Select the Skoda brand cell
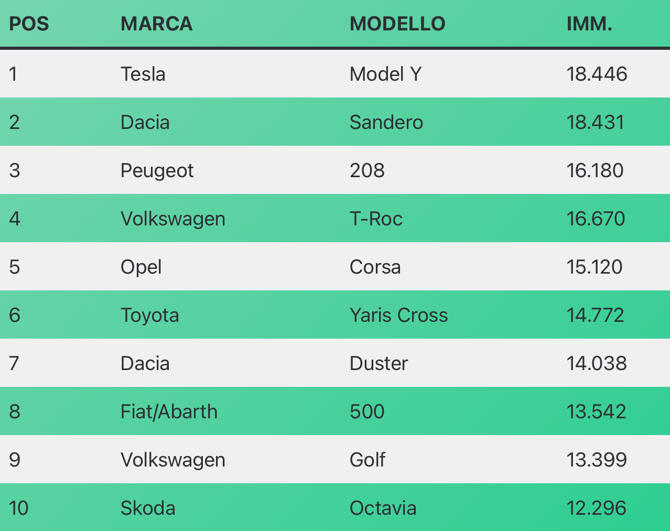This screenshot has height=531, width=670. coord(148,508)
